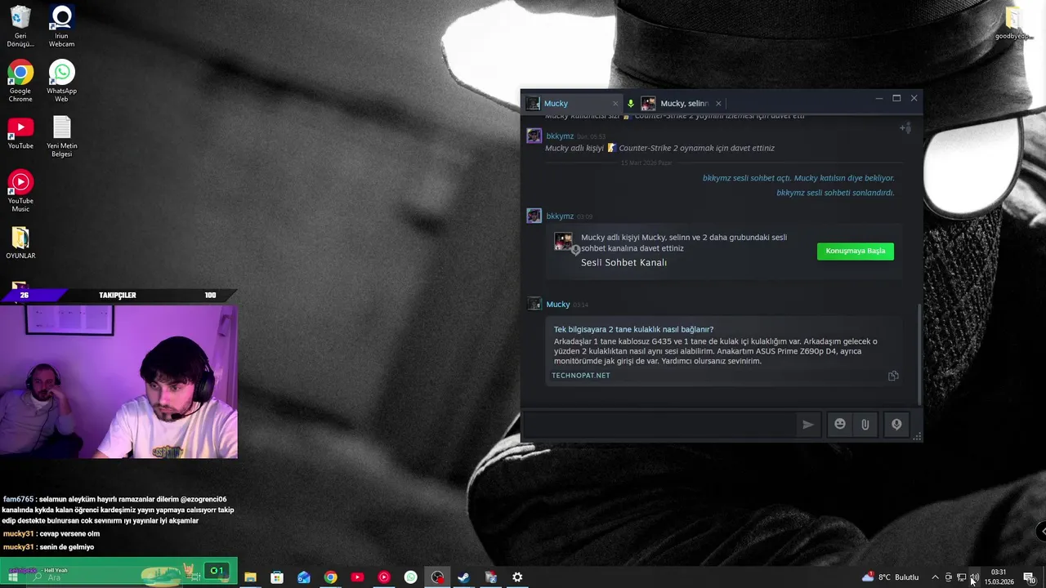Open the Iriun Webcam desktop icon
The height and width of the screenshot is (588, 1046).
[x=61, y=25]
